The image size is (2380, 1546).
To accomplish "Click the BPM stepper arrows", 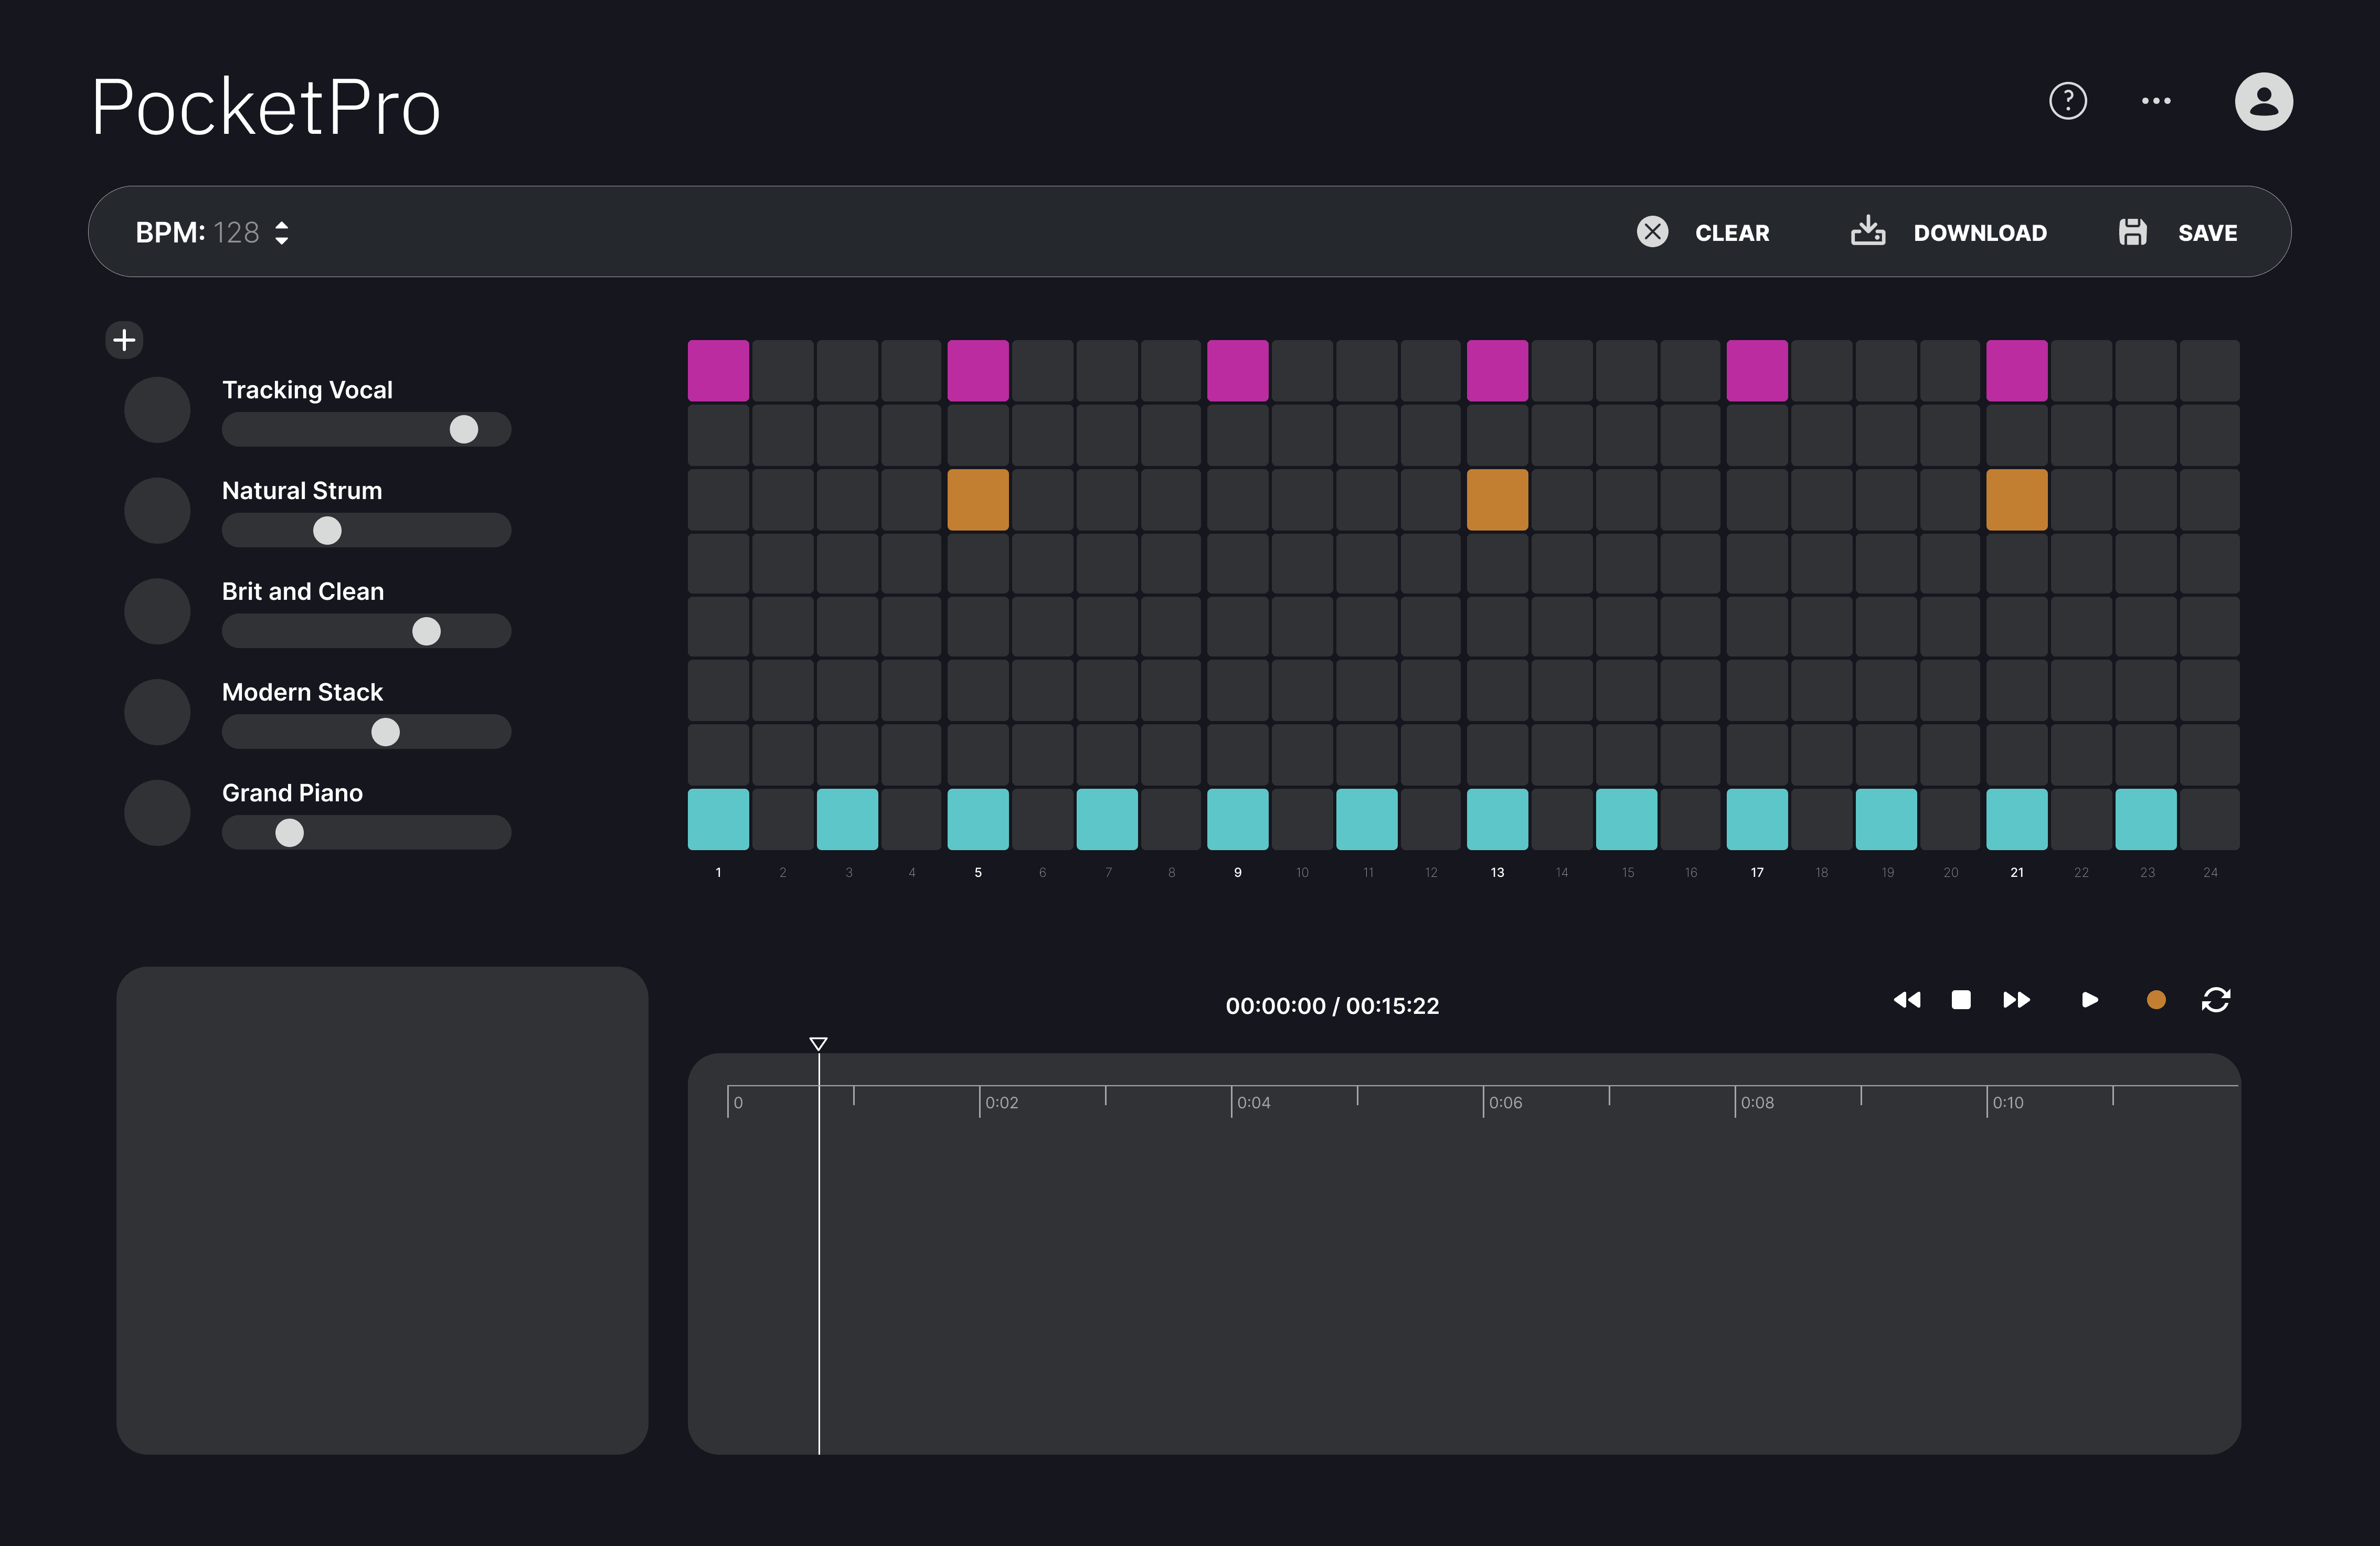I will click(x=282, y=233).
